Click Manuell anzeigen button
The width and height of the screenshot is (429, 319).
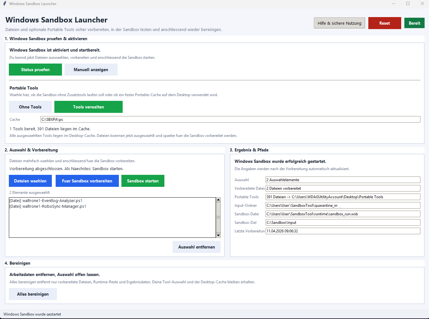tap(91, 70)
